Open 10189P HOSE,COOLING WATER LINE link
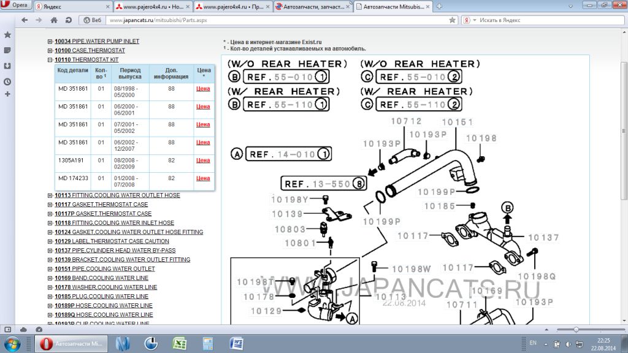This screenshot has height=353, width=628. point(103,306)
